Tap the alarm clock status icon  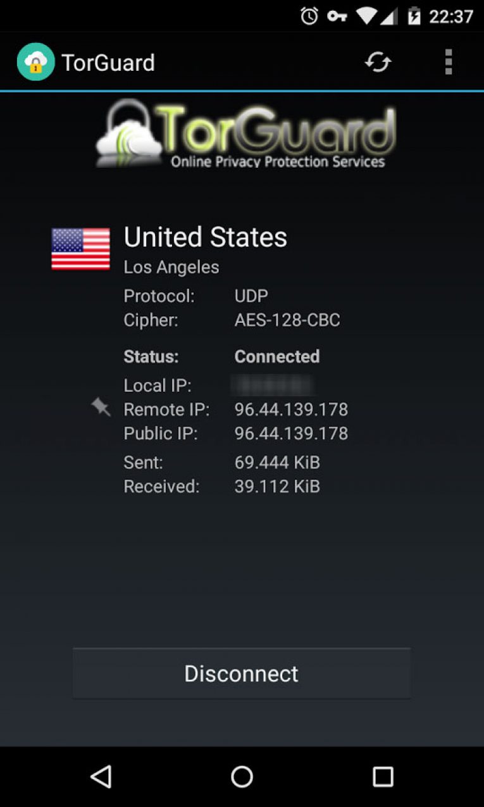(309, 16)
